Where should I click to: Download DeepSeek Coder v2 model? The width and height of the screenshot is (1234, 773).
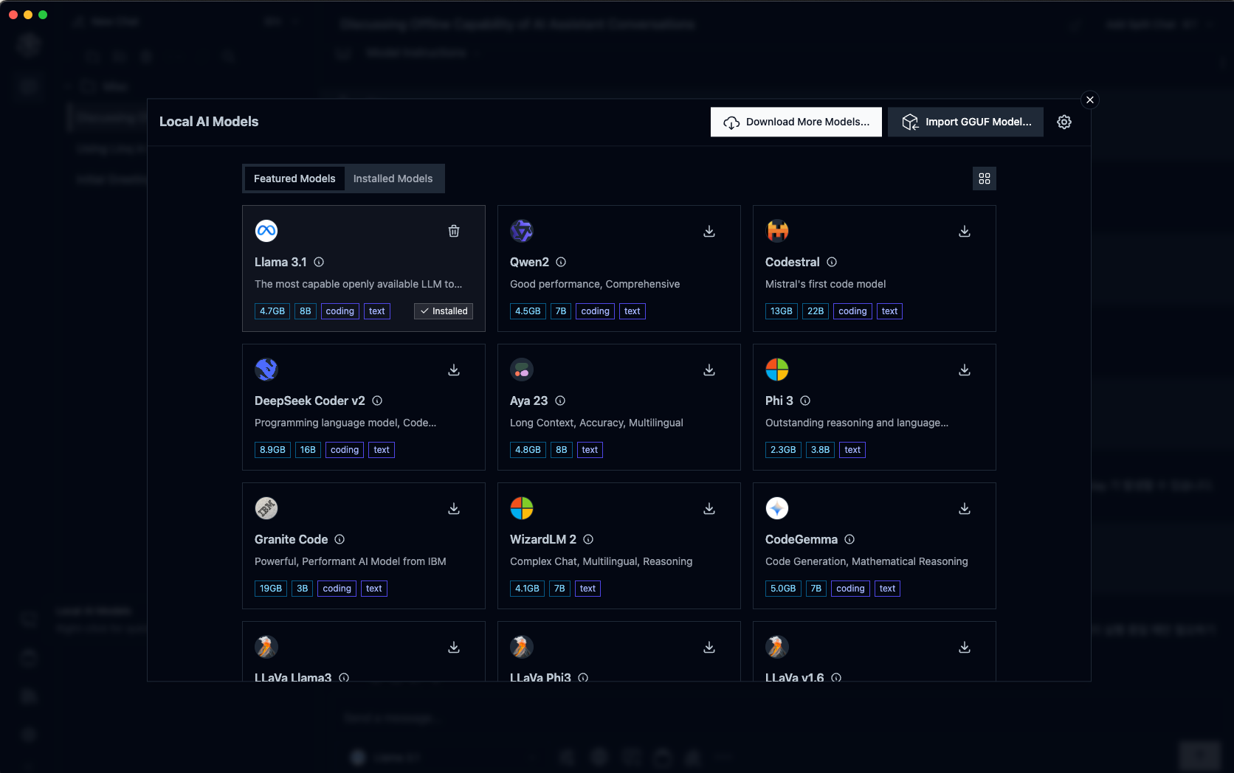[x=454, y=370]
